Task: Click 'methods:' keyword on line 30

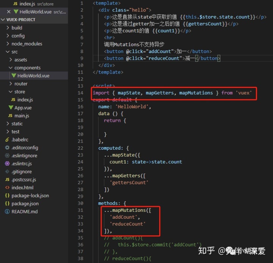Action: tap(109, 203)
